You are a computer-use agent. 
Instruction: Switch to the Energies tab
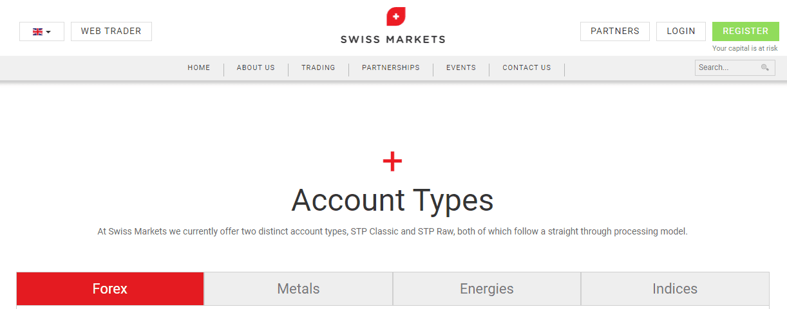pyautogui.click(x=487, y=289)
